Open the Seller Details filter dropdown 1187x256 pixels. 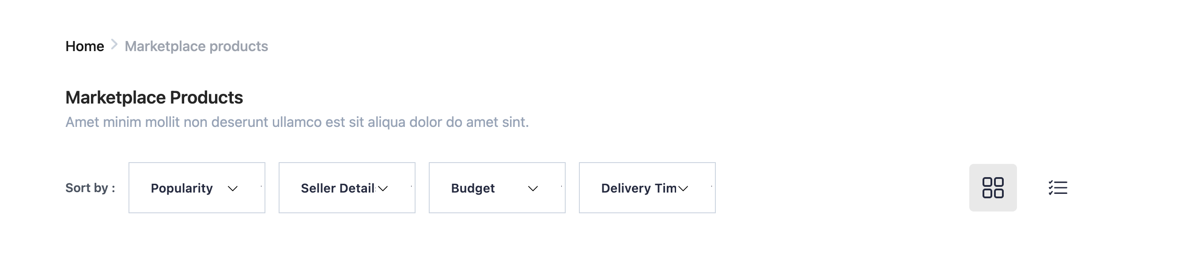[347, 188]
